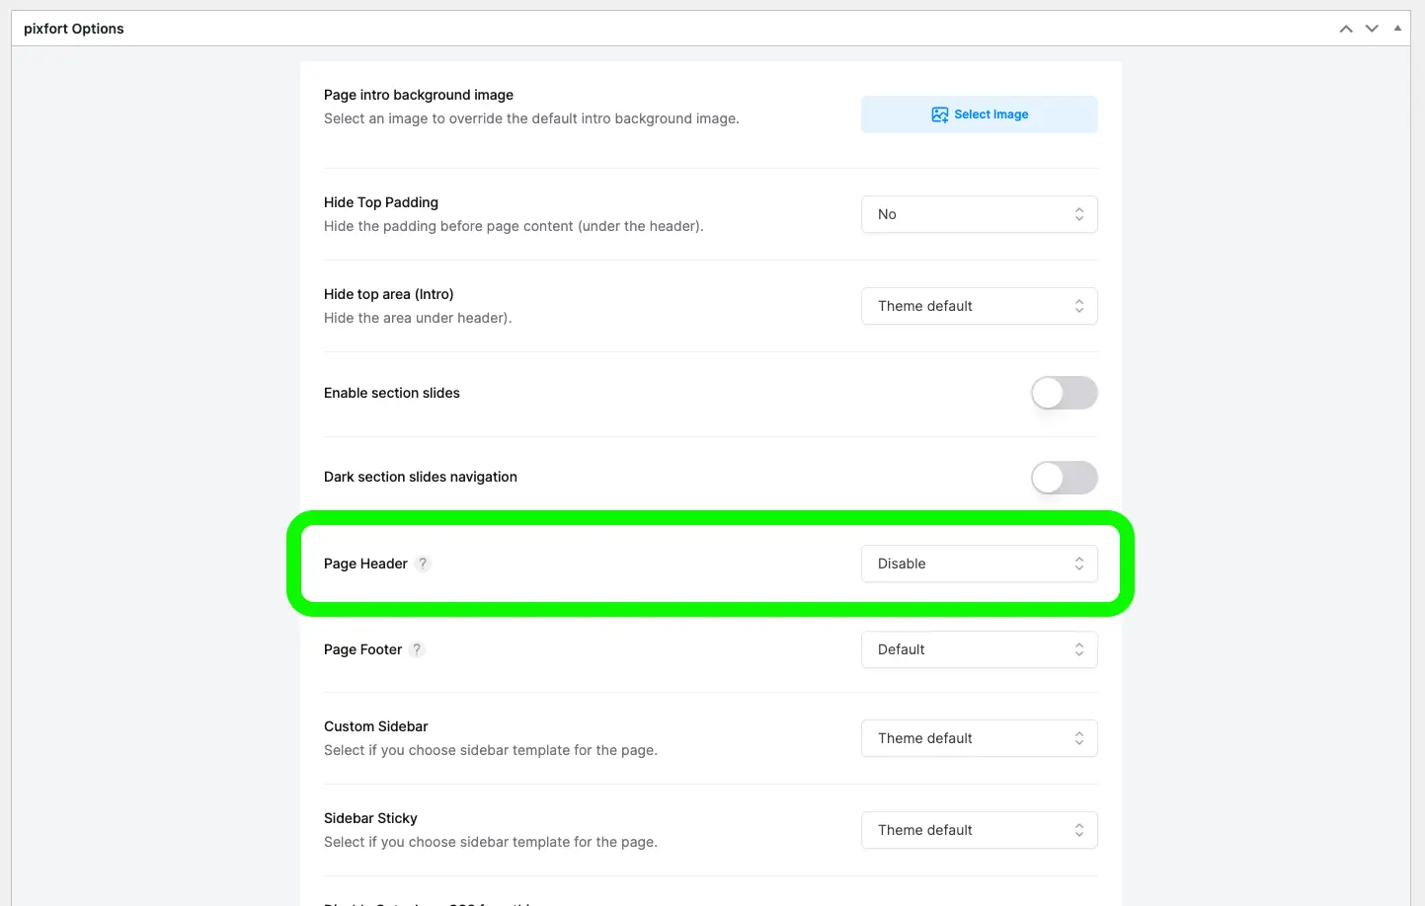Click the Page Footer help icon

[417, 649]
